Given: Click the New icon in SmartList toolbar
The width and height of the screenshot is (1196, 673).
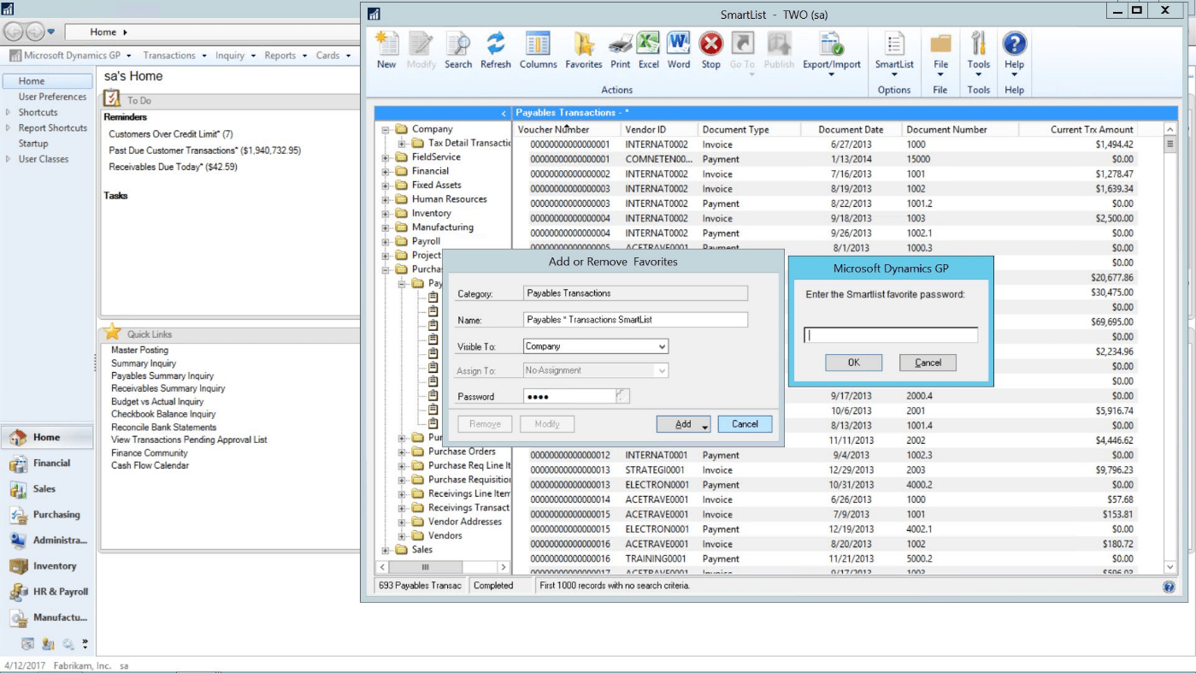Looking at the screenshot, I should tap(386, 44).
